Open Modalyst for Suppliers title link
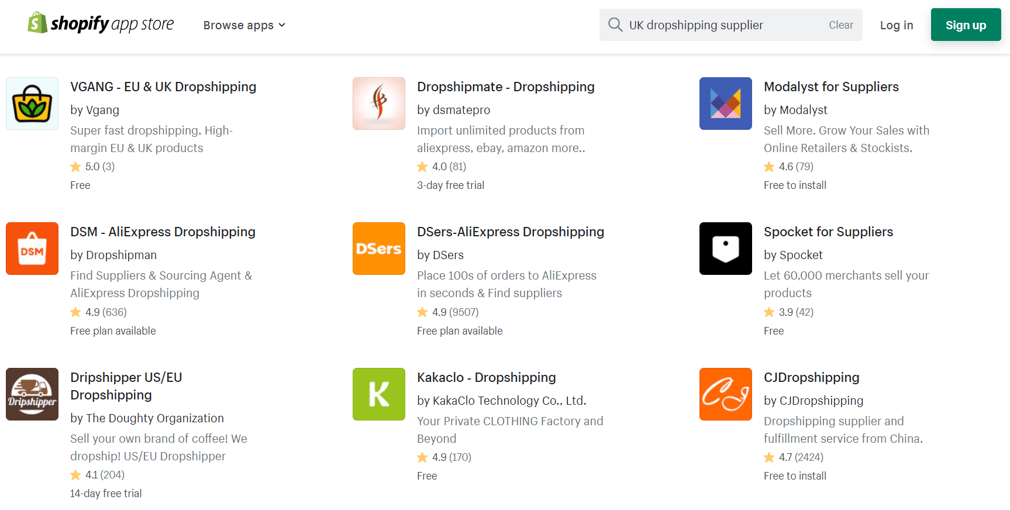 [831, 87]
